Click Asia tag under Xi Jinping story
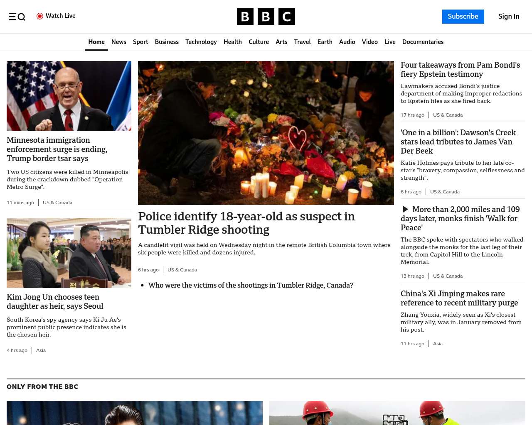Image resolution: width=532 pixels, height=425 pixels. pos(438,344)
